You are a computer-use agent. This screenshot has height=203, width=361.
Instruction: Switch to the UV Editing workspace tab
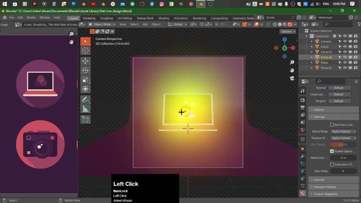click(125, 18)
